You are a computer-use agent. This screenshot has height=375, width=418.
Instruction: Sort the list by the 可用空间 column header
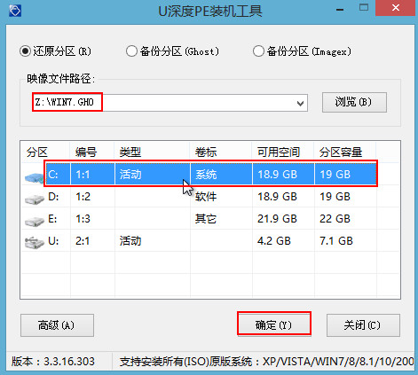tap(279, 152)
